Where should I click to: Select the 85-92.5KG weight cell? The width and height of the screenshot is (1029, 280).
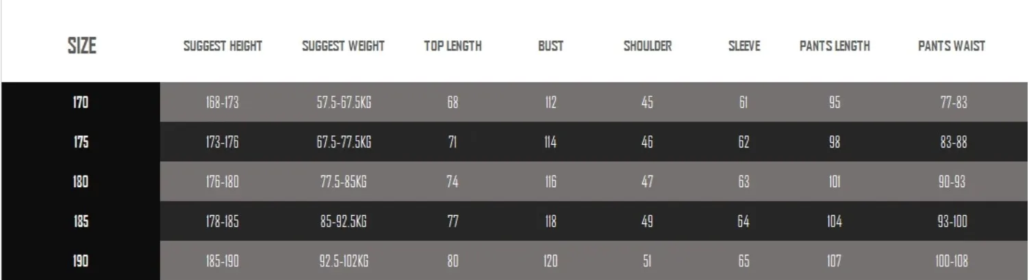pyautogui.click(x=344, y=221)
